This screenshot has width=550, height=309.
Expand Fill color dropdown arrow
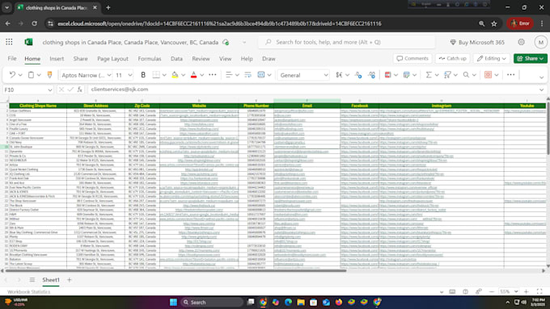tap(183, 75)
